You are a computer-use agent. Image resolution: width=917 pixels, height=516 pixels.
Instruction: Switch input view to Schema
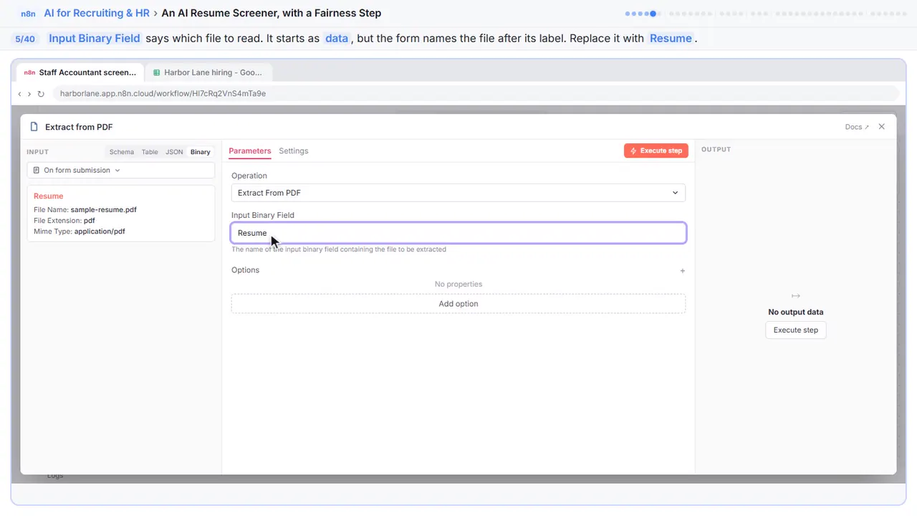coord(122,152)
